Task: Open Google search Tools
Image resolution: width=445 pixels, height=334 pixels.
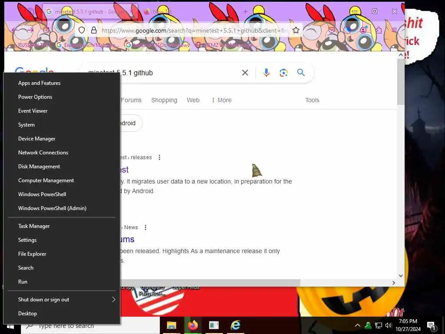Action: click(x=312, y=100)
